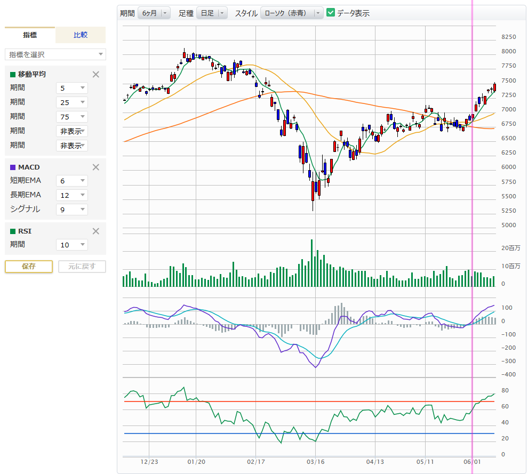Switch to the 比較 tab
528x474 pixels.
pos(81,35)
